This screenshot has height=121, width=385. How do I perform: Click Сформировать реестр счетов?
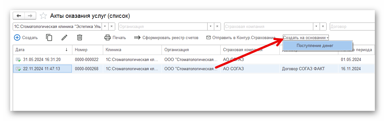point(166,37)
